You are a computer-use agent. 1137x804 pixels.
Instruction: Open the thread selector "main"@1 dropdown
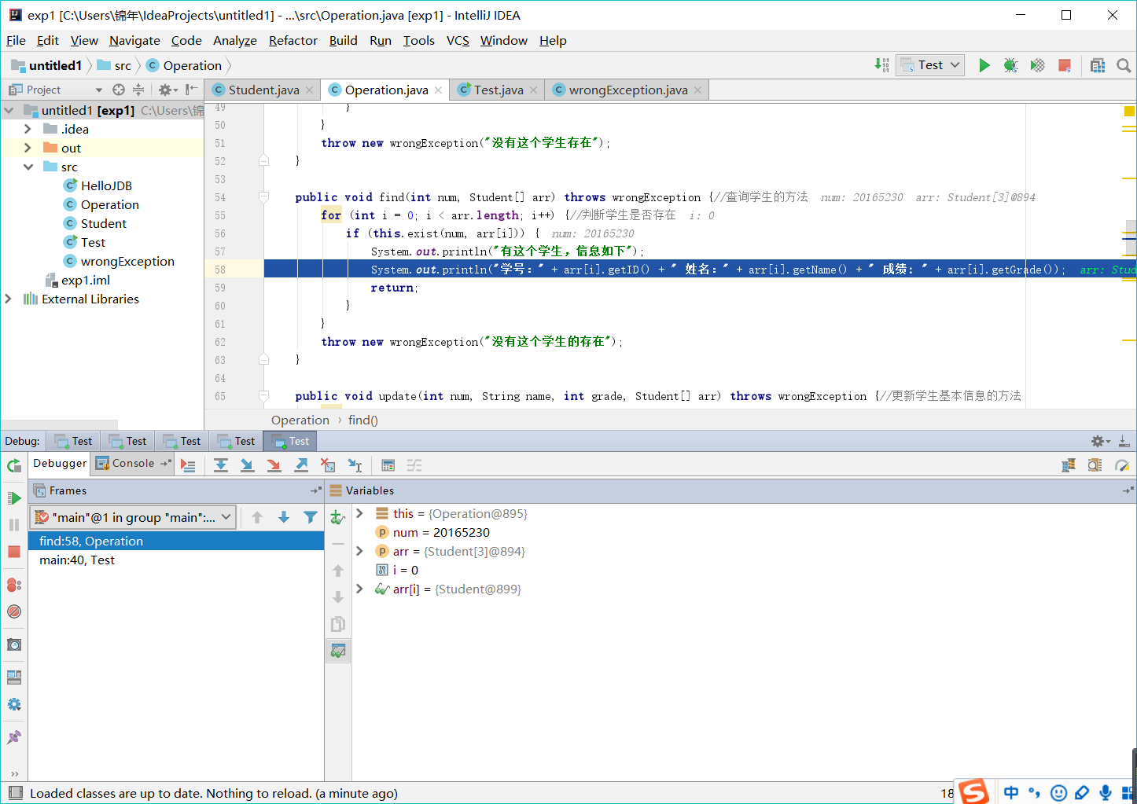[133, 517]
